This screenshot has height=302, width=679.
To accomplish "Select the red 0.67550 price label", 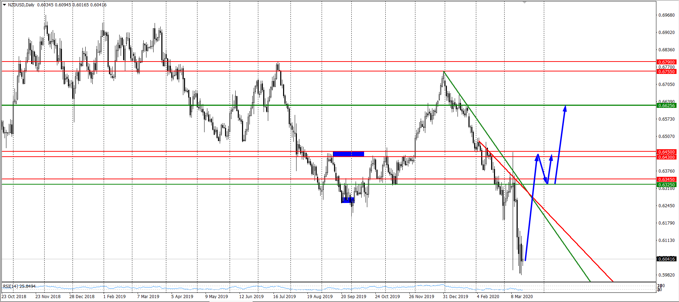I will tap(666, 72).
